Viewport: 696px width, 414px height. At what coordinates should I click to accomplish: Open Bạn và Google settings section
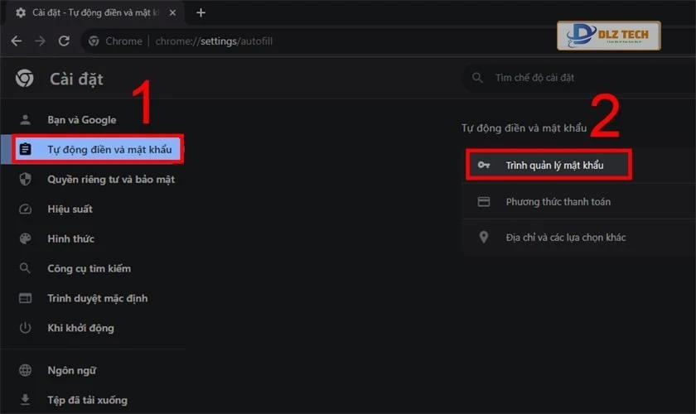(x=81, y=120)
